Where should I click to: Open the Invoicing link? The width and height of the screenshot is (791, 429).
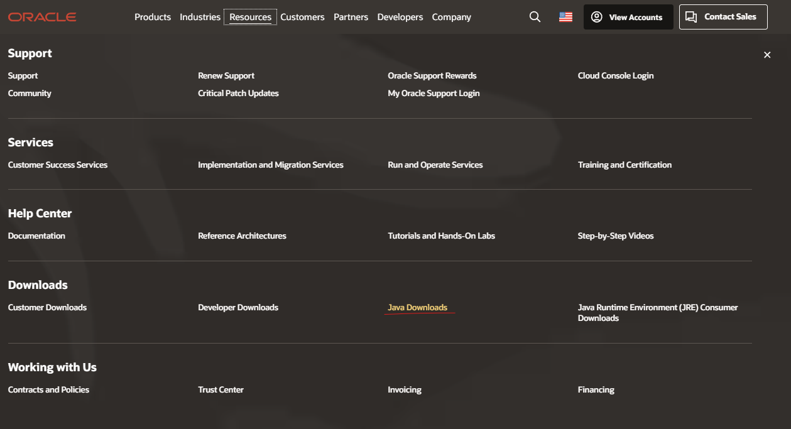click(x=405, y=389)
